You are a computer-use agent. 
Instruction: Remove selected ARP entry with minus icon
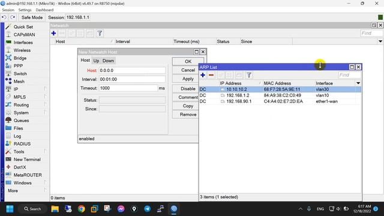[x=211, y=75]
